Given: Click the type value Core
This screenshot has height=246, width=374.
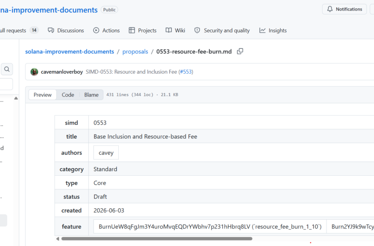Looking at the screenshot, I should pos(100,183).
